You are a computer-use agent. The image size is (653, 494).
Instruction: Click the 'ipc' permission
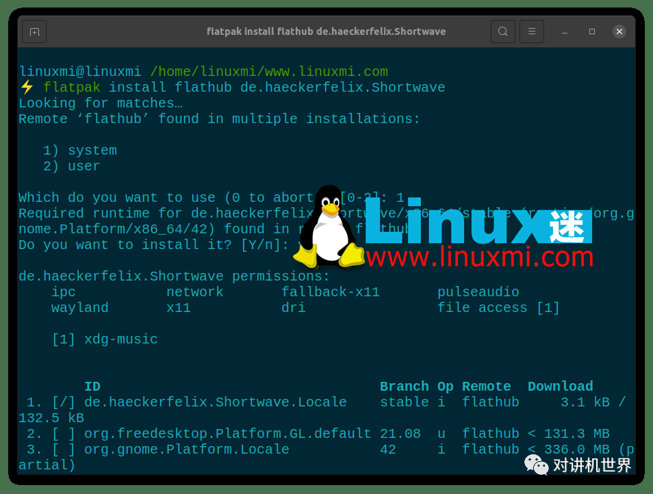click(x=64, y=292)
